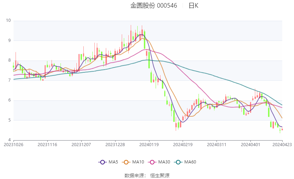Click the y-axis value 5

pos(9,120)
